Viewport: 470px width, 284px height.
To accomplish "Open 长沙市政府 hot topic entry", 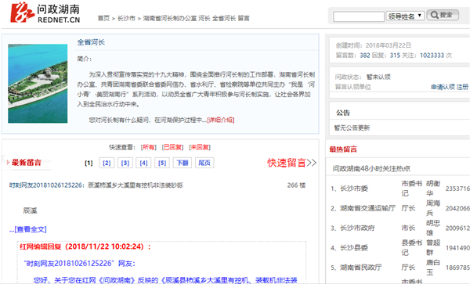I will [x=357, y=228].
